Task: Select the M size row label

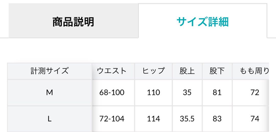Action: pos(50,93)
